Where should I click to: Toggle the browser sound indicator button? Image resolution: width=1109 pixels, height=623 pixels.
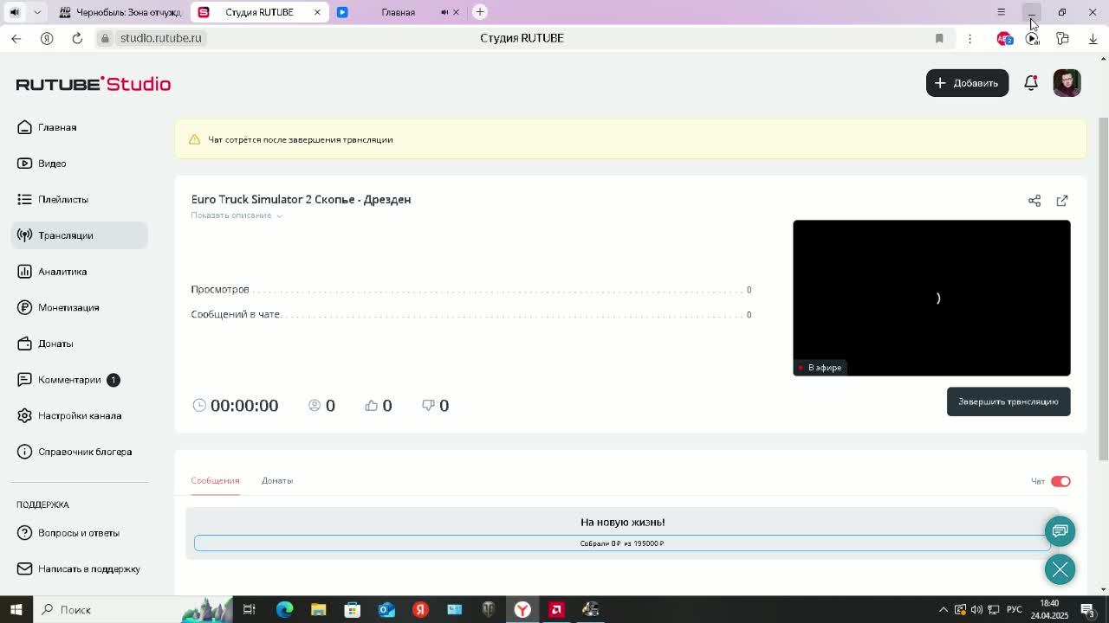click(14, 12)
